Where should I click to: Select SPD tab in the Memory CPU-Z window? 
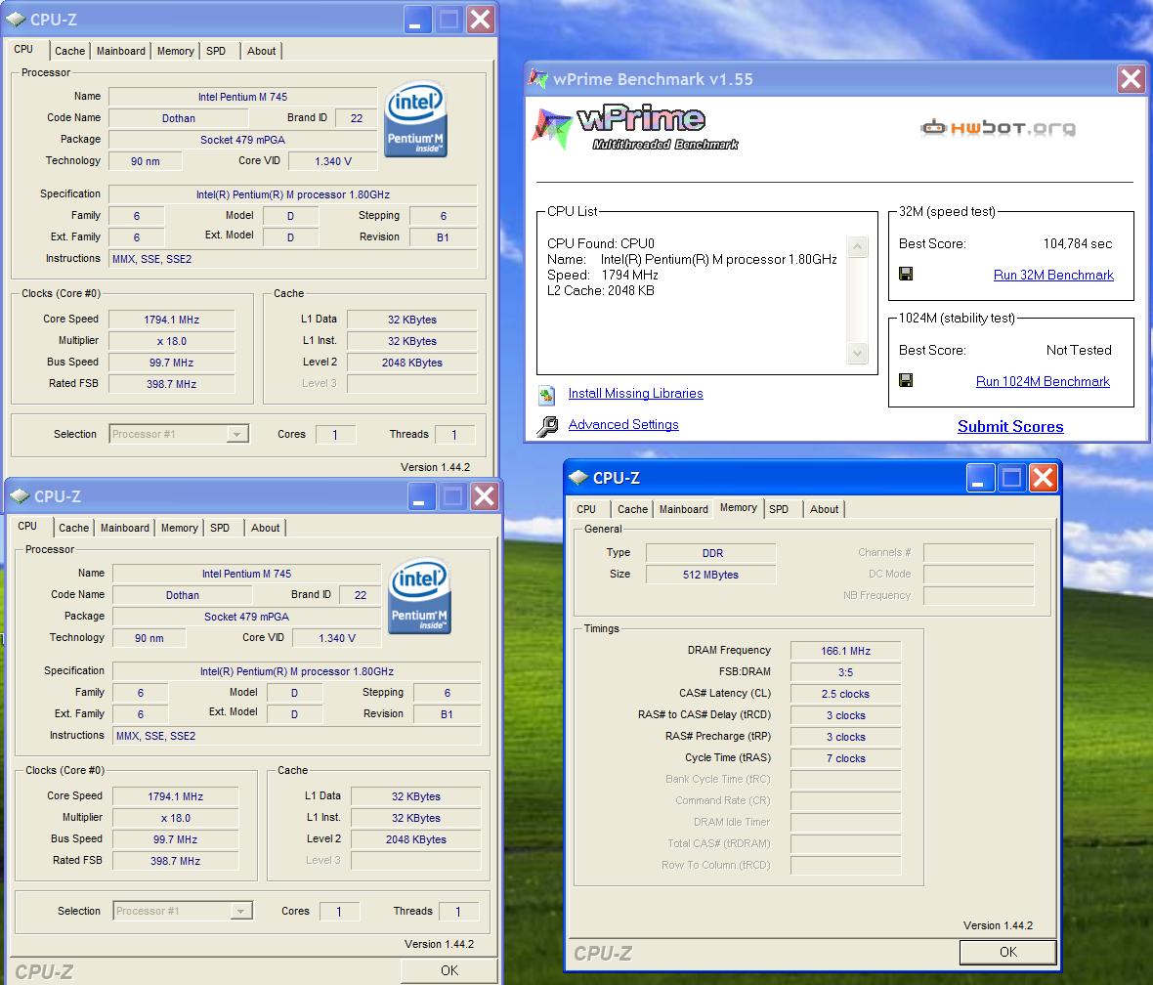tap(779, 509)
